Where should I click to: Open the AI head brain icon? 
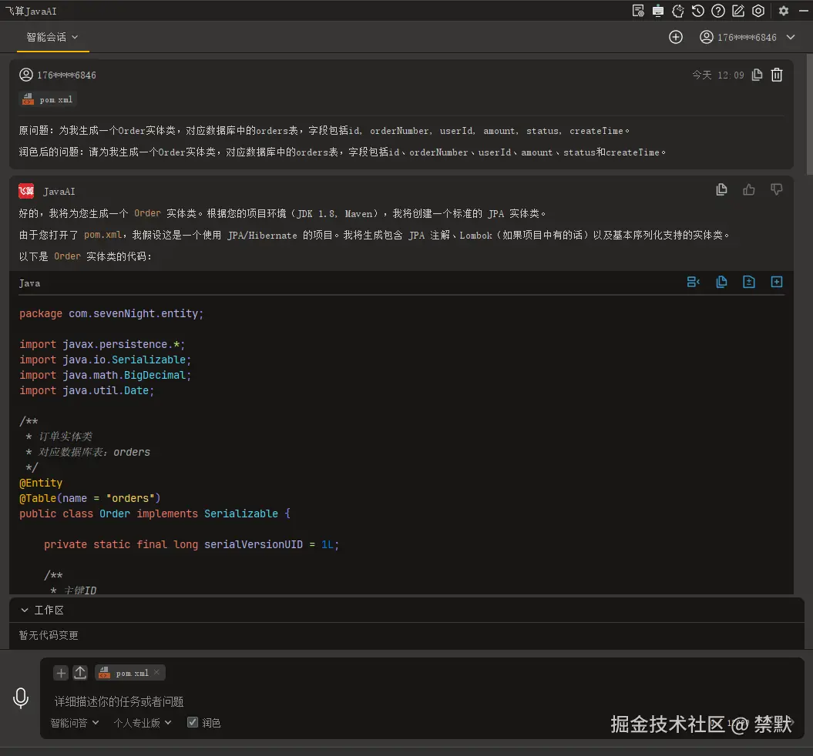(677, 11)
